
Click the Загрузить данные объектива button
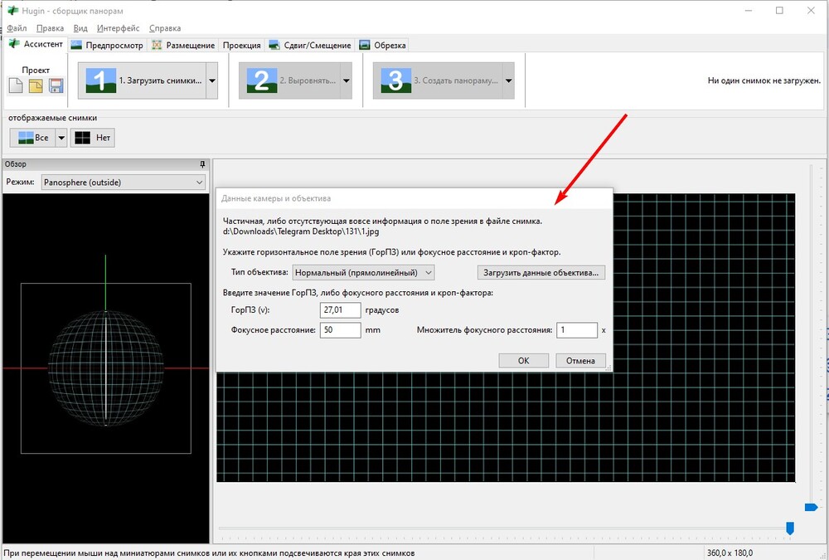pyautogui.click(x=542, y=272)
